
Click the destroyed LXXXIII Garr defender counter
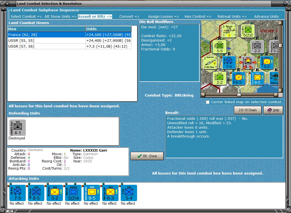17,127
